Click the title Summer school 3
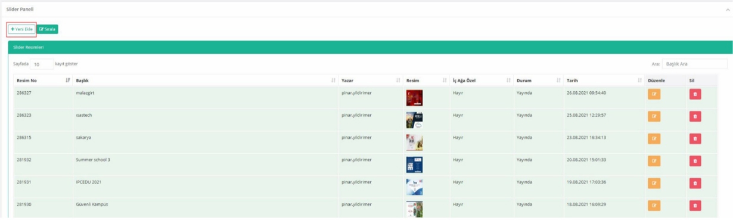Screen dimensions: 733x220 (x=93, y=160)
